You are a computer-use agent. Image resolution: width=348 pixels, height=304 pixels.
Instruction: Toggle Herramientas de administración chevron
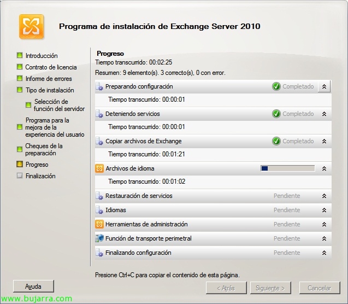324,224
